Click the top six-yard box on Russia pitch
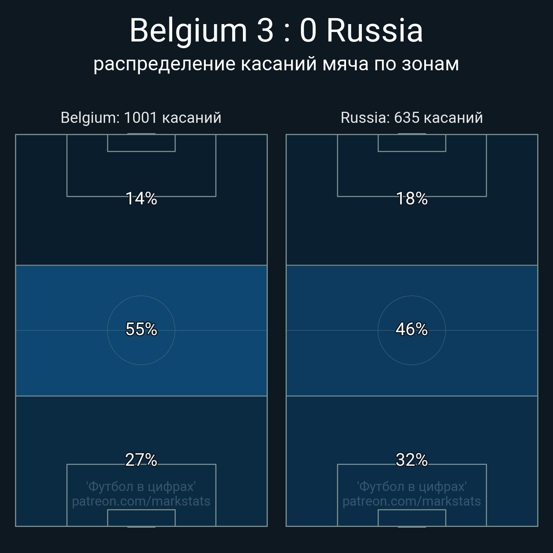The width and height of the screenshot is (553, 553). pyautogui.click(x=412, y=143)
